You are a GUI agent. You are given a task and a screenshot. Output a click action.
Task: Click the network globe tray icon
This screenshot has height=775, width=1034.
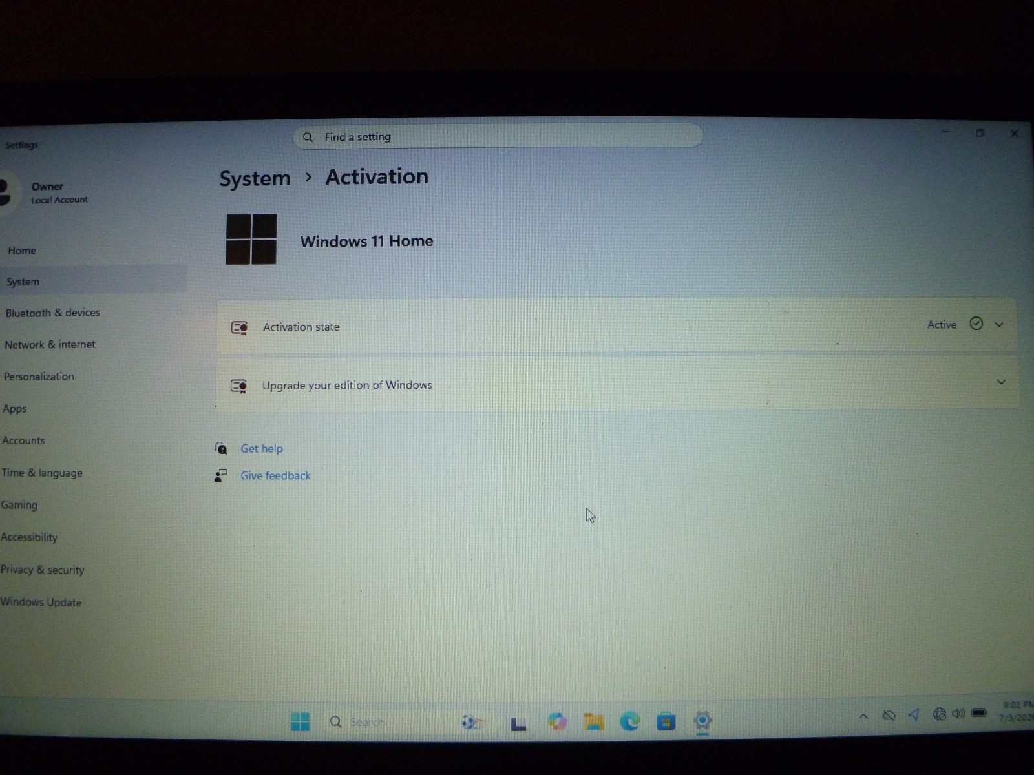940,714
